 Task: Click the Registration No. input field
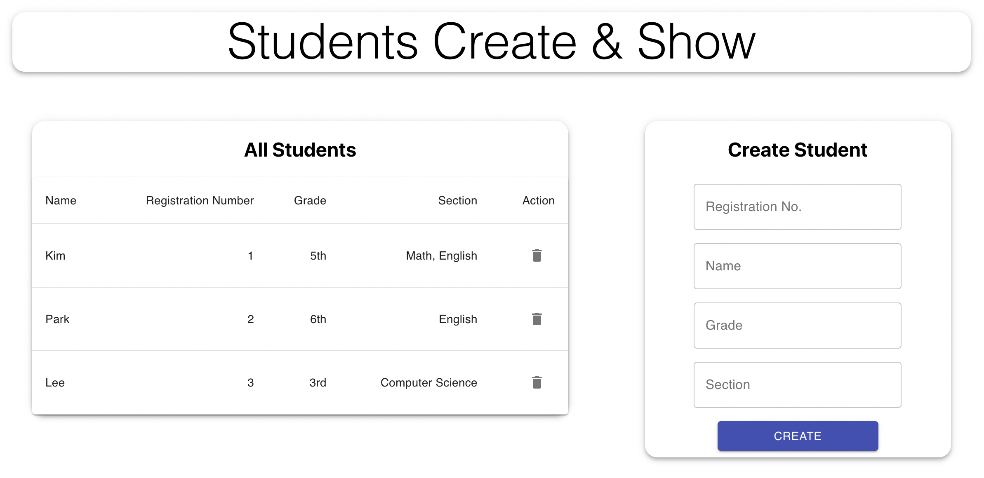tap(797, 207)
